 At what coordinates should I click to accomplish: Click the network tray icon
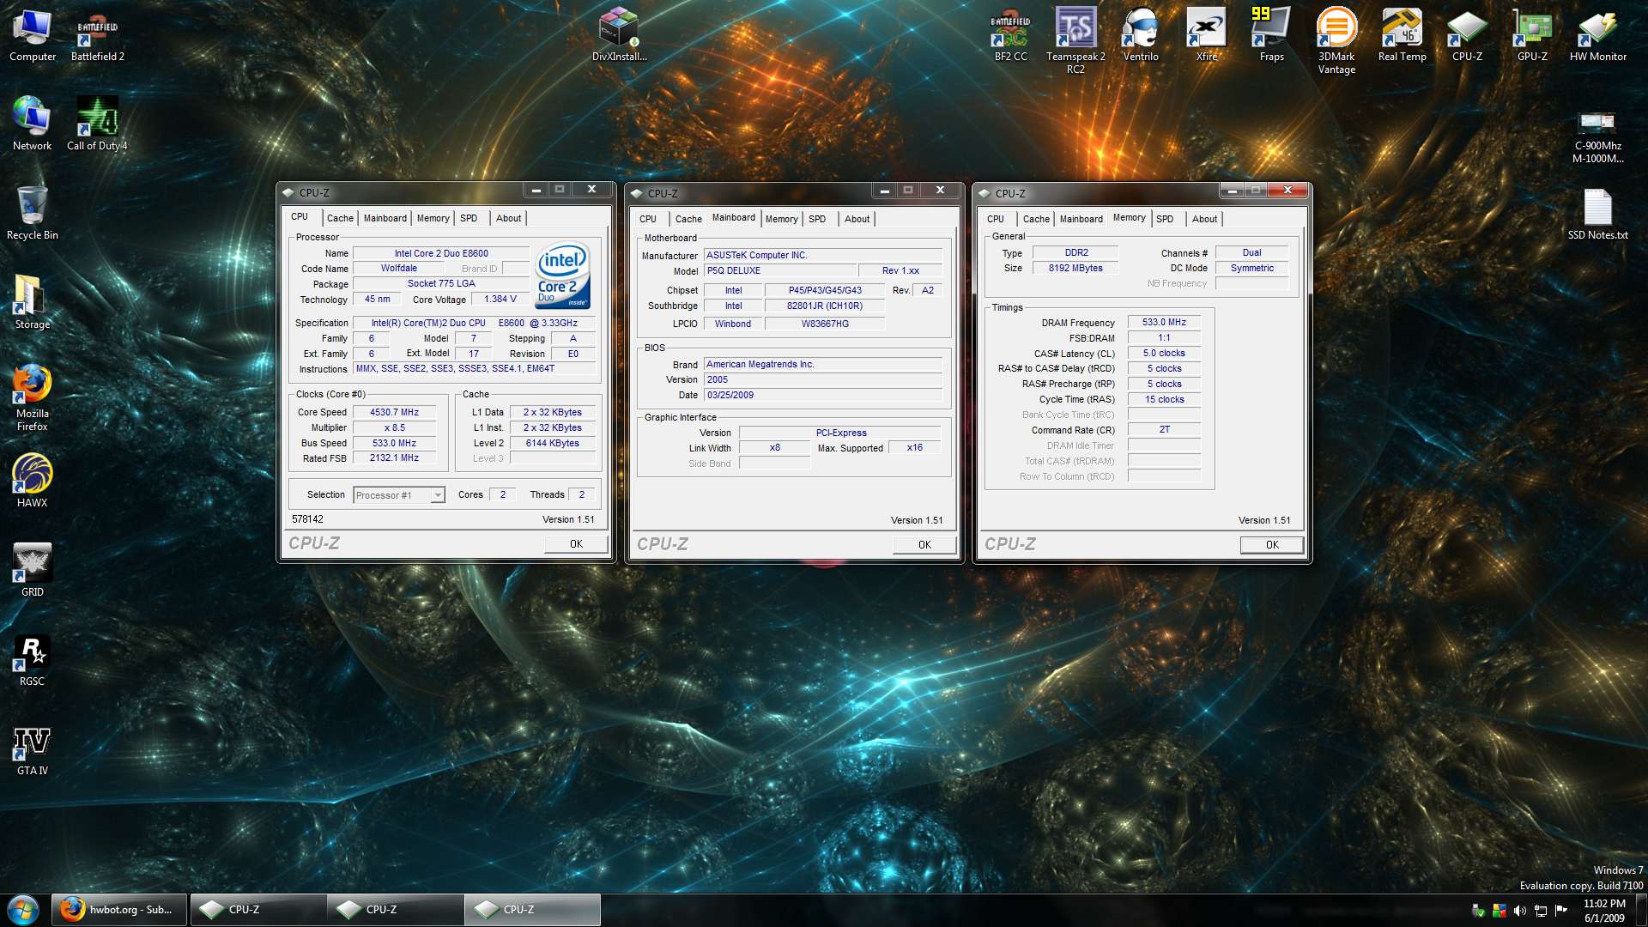[x=1540, y=911]
